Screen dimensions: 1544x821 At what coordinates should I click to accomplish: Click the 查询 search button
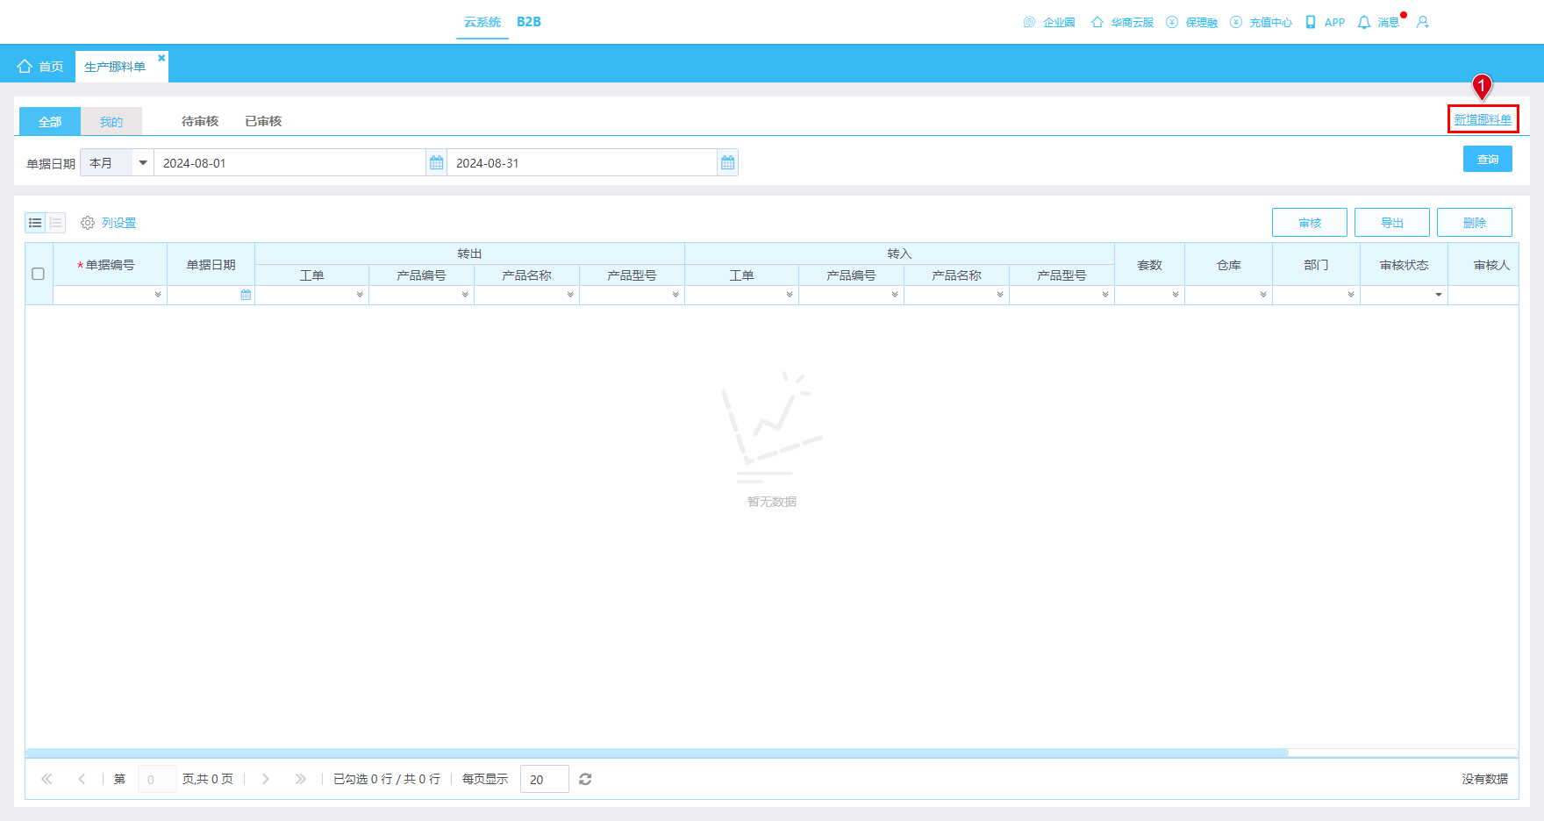(1488, 159)
